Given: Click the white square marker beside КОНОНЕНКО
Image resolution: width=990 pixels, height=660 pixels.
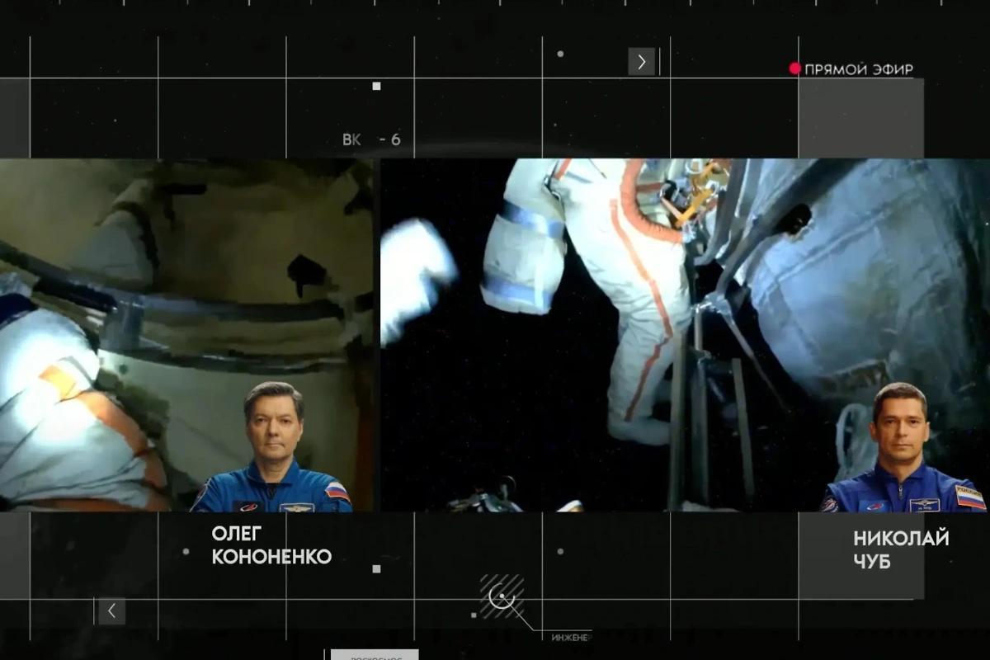Looking at the screenshot, I should tap(376, 568).
